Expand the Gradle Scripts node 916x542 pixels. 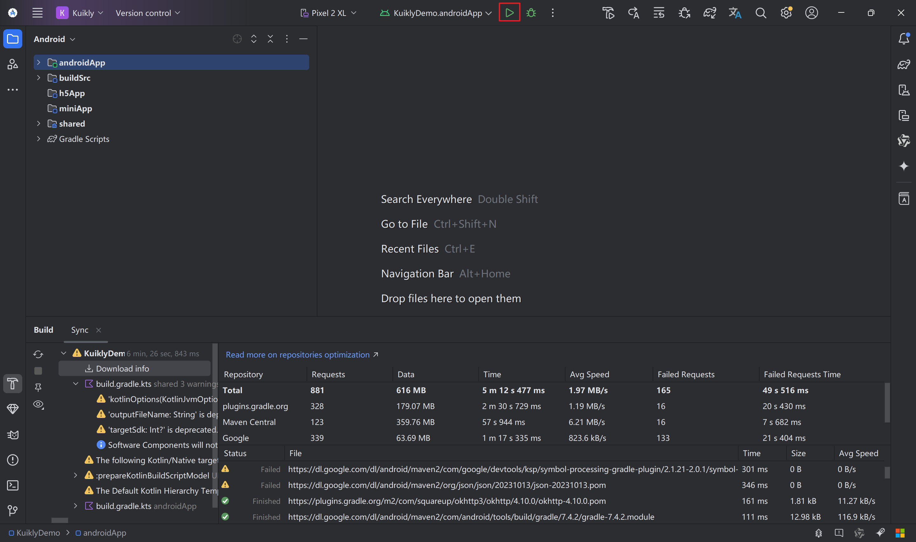pos(38,139)
